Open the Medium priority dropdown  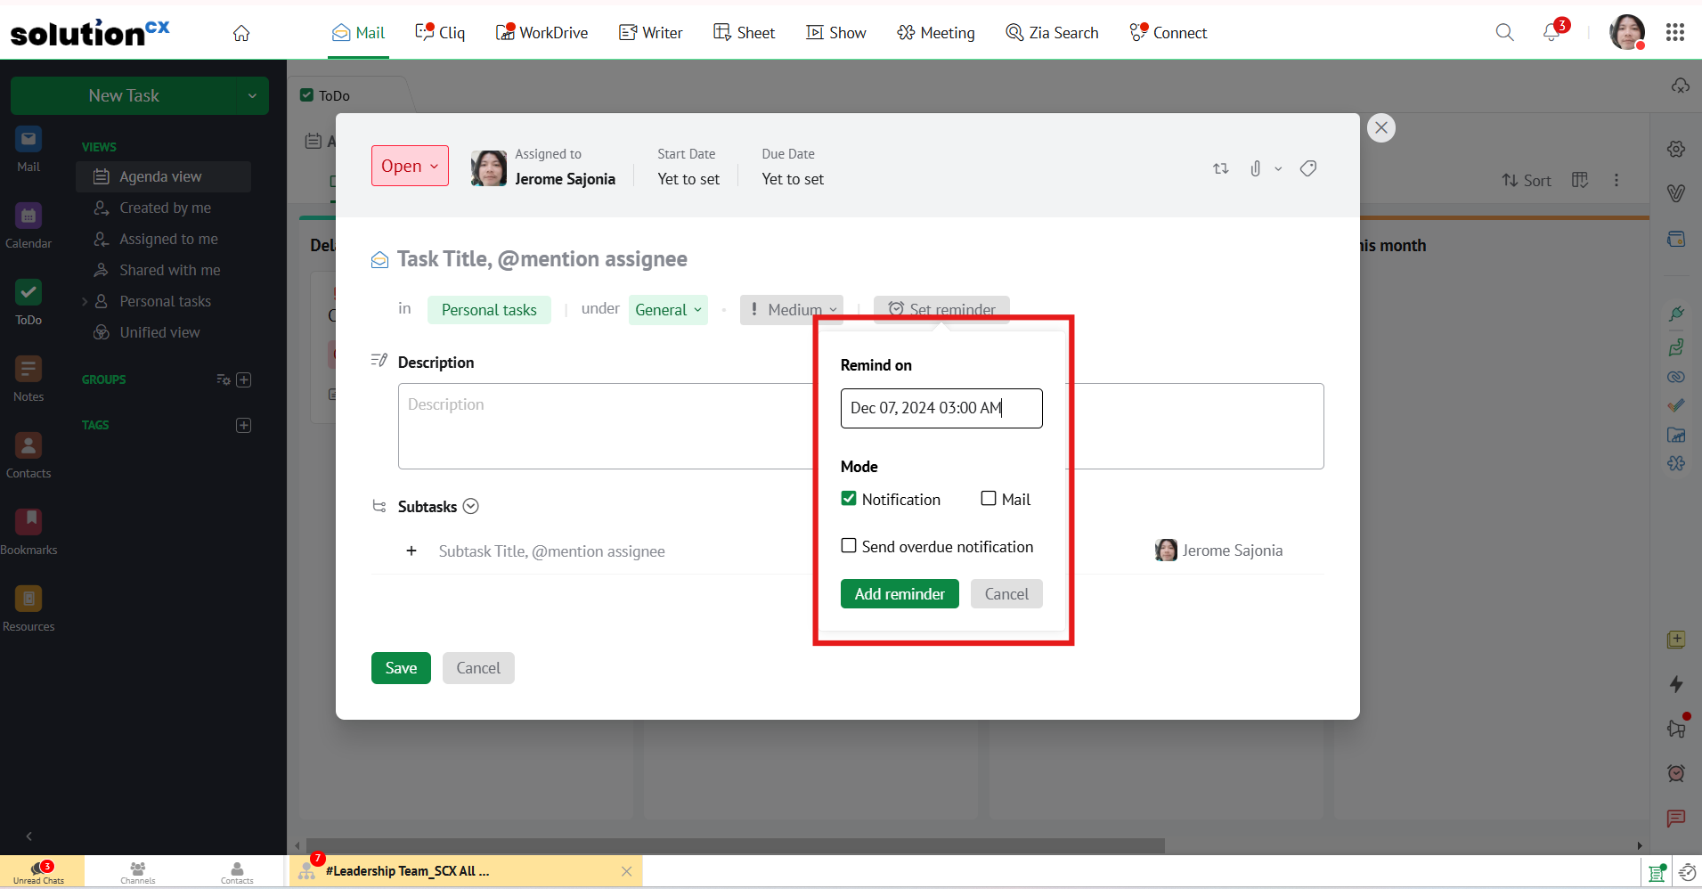(x=792, y=310)
